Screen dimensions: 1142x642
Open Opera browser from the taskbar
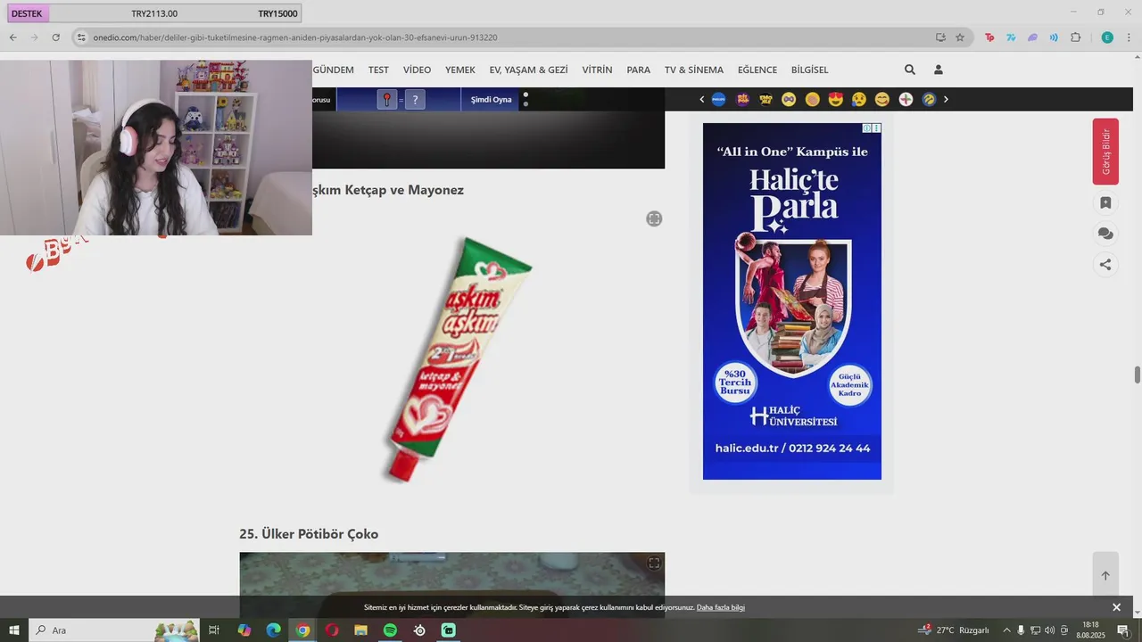(332, 630)
